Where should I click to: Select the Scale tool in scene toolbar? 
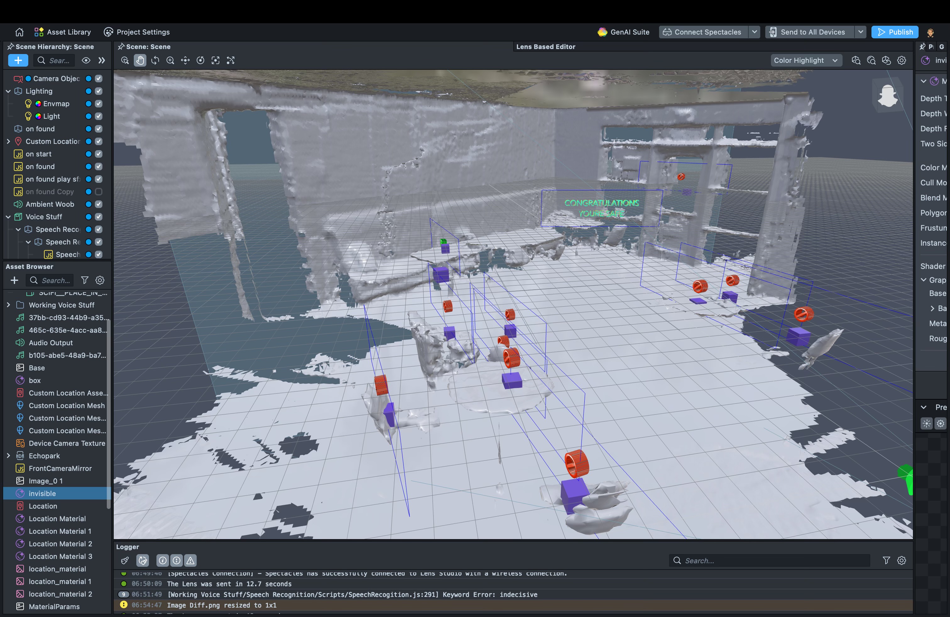pos(216,60)
